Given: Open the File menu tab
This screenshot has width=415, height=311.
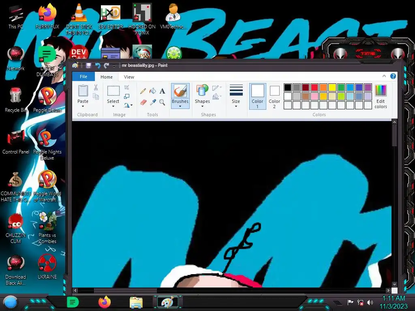Looking at the screenshot, I should (83, 77).
